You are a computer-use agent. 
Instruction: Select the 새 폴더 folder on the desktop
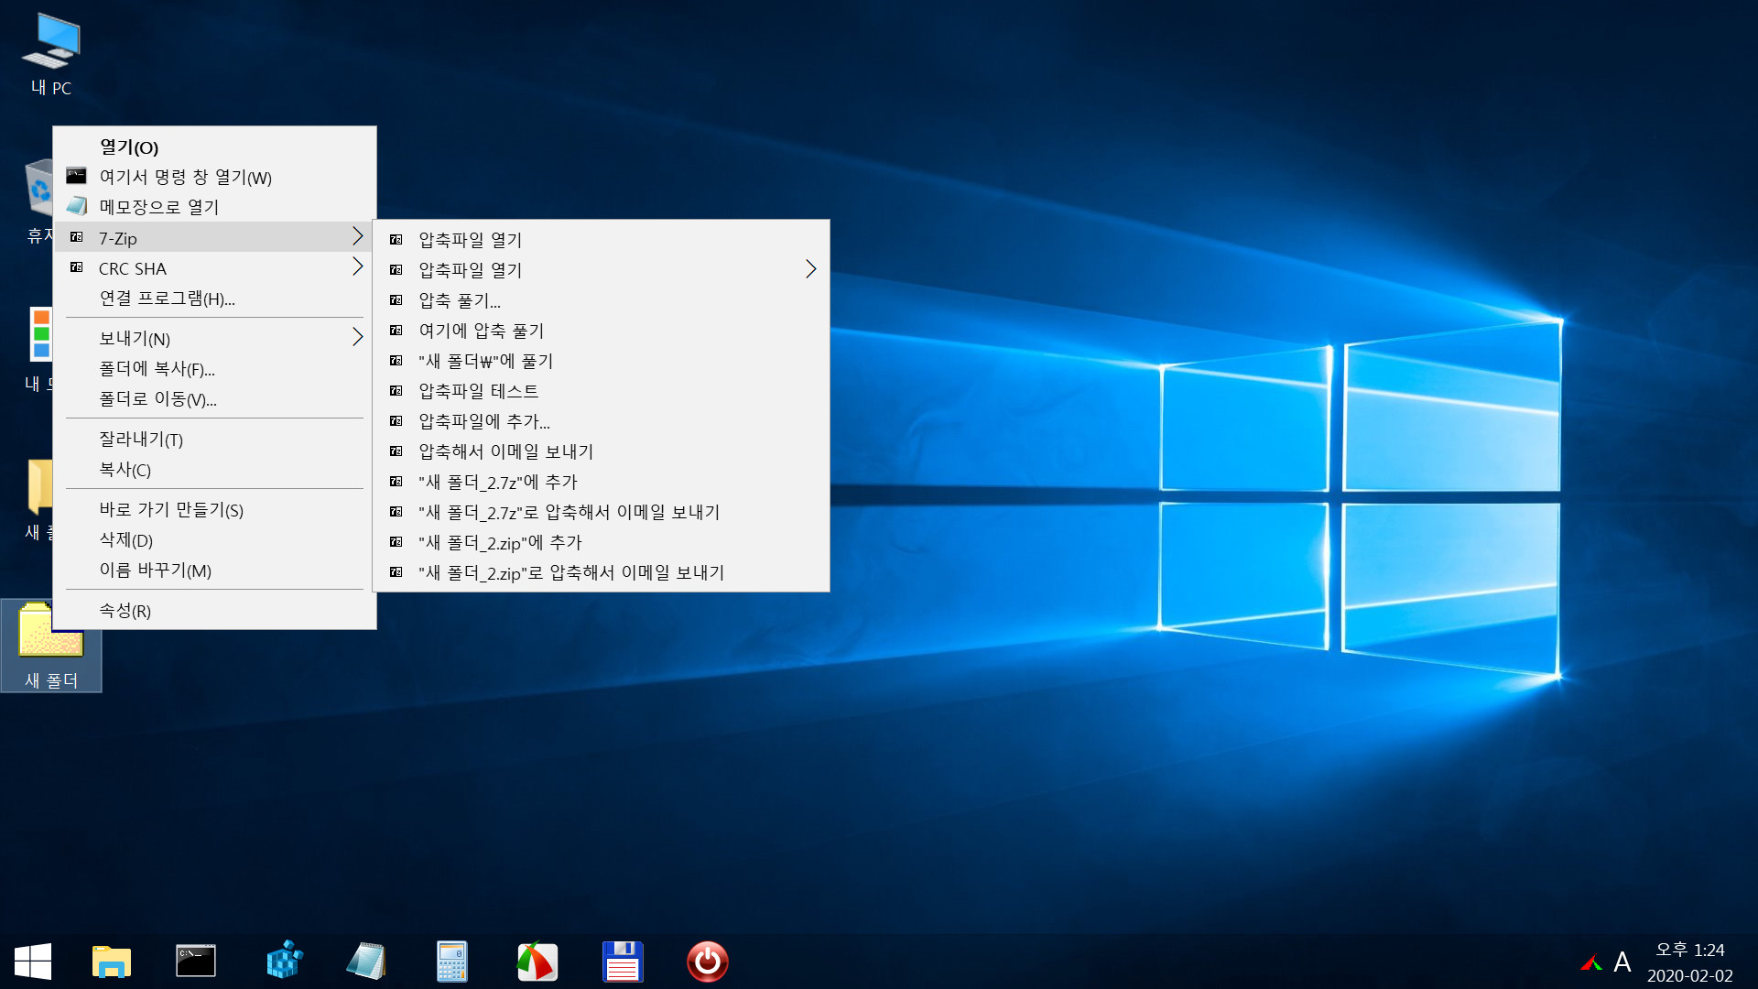click(x=51, y=646)
